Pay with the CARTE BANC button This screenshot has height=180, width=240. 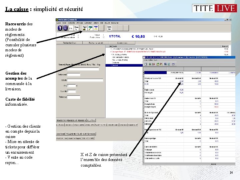tap(79, 125)
